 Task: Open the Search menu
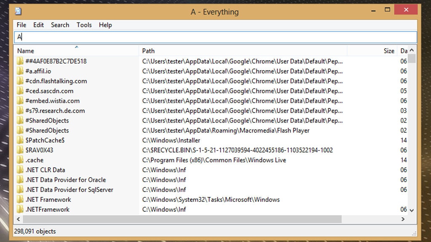pos(60,25)
